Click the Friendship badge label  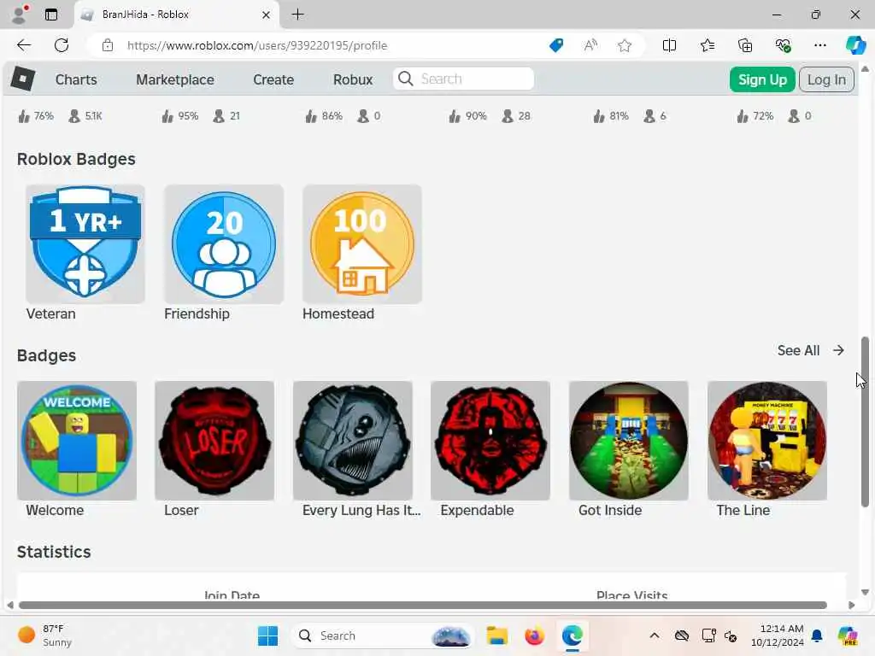tap(197, 313)
